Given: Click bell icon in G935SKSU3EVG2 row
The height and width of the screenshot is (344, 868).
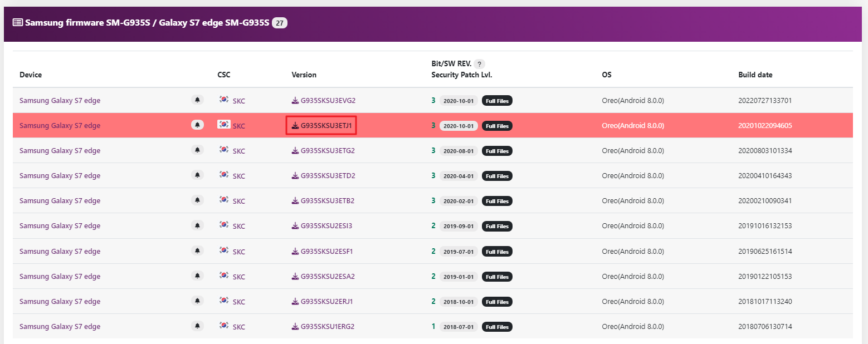Looking at the screenshot, I should (197, 100).
